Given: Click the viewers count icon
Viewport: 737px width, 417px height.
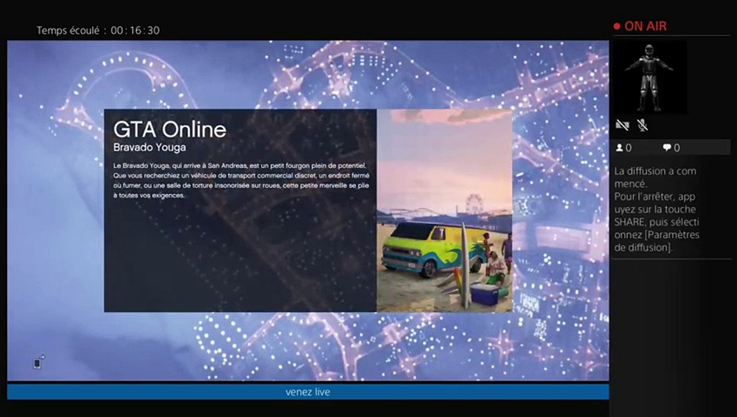Looking at the screenshot, I should point(619,148).
